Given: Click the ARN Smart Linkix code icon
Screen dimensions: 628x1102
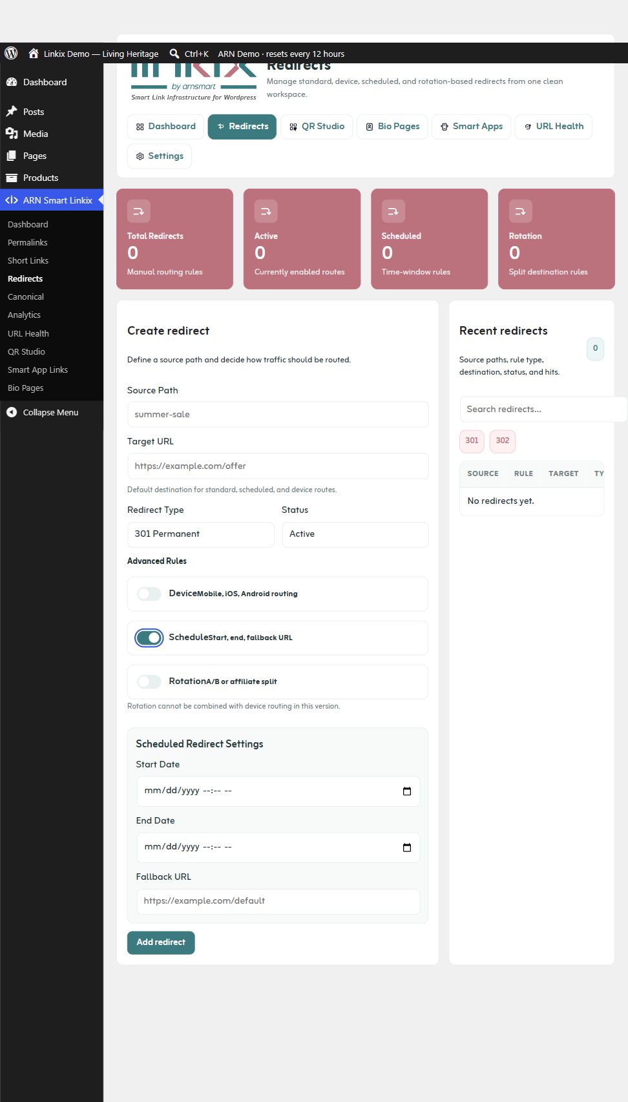Looking at the screenshot, I should (12, 200).
